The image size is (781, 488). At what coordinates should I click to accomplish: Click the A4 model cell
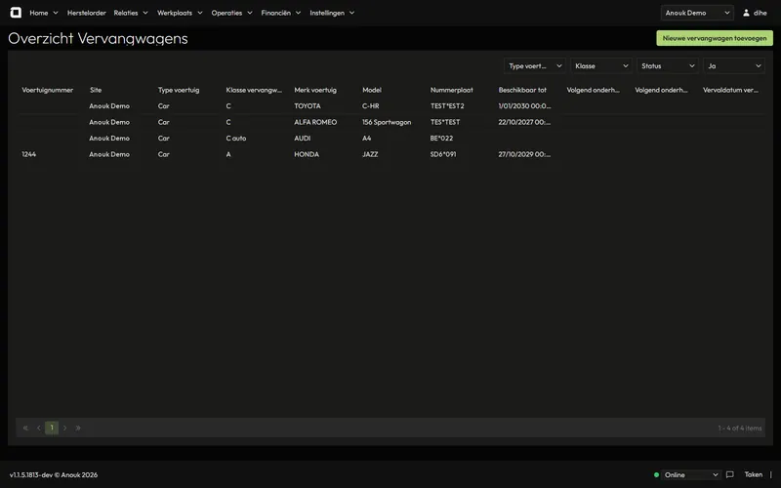[x=367, y=138]
